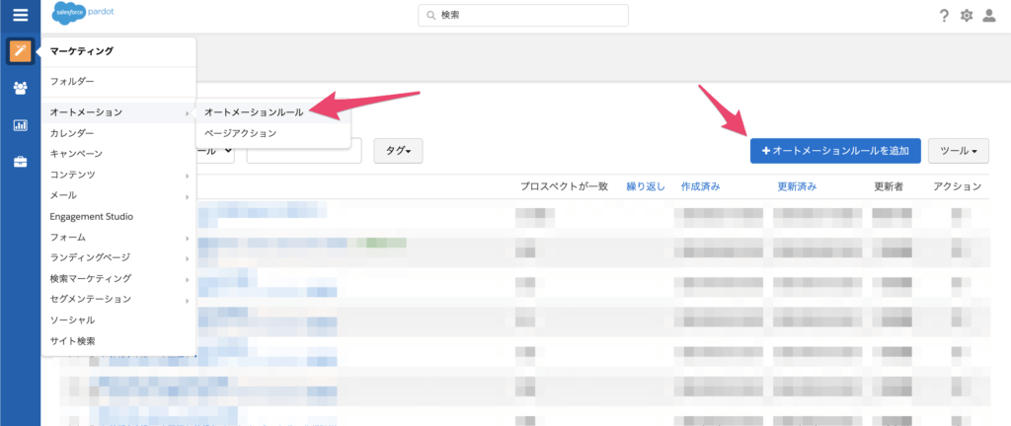Sort by the 更新済み column header
This screenshot has height=426, width=1011.
tap(797, 186)
